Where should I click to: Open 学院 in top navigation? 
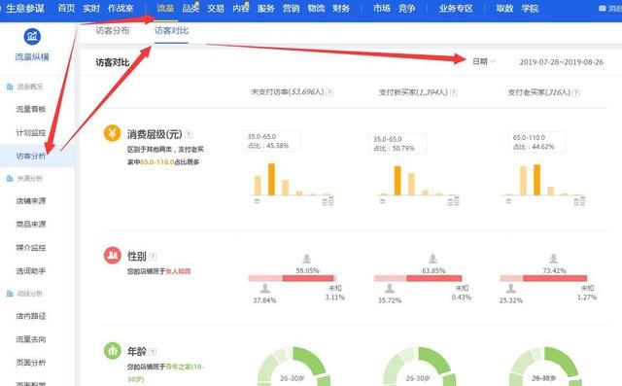[530, 8]
